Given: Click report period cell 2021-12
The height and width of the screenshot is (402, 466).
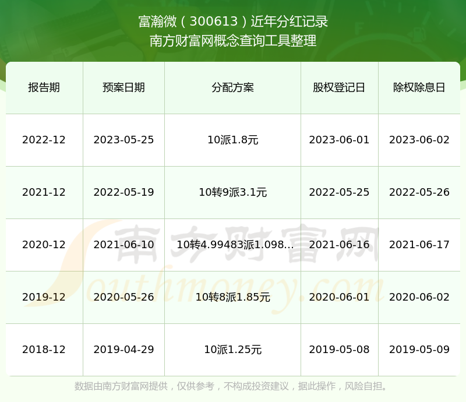Looking at the screenshot, I should (x=44, y=192).
